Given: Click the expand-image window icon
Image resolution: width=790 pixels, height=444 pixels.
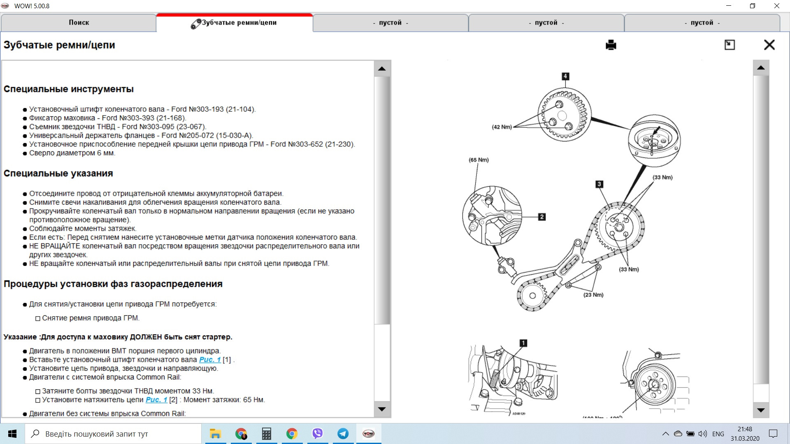Looking at the screenshot, I should 730,45.
